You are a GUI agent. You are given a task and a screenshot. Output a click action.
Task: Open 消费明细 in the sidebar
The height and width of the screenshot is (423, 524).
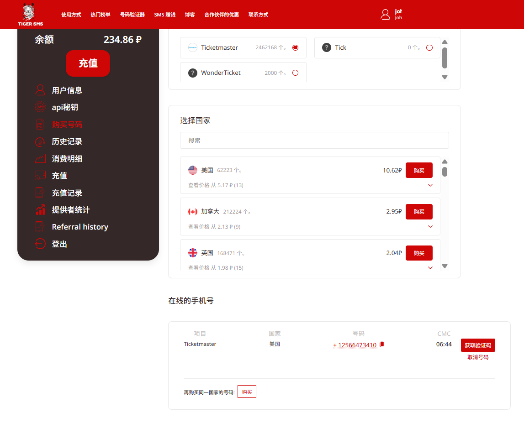pyautogui.click(x=67, y=159)
